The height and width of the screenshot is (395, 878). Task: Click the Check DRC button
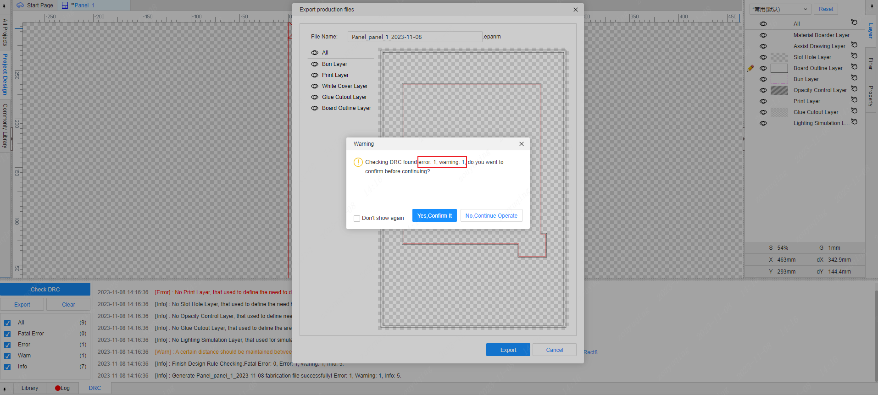click(x=45, y=289)
